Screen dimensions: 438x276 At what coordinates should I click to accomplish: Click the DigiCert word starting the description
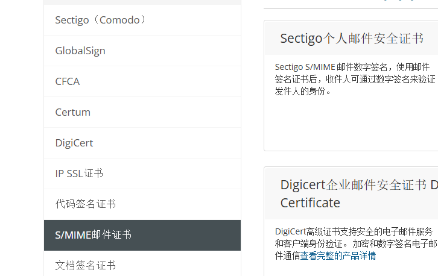click(291, 231)
